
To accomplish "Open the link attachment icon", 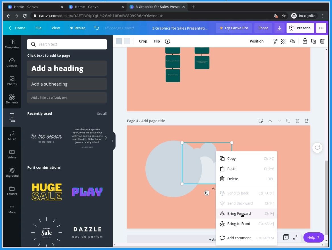I will pyautogui.click(x=292, y=41).
